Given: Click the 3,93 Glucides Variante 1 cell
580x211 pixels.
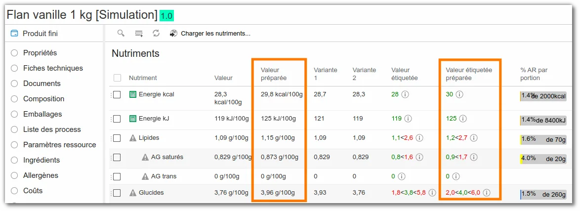Looking at the screenshot, I should [320, 193].
